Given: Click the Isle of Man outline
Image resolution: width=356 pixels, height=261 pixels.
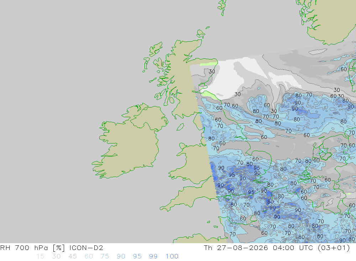Looking at the screenshot, I should coord(180,127).
